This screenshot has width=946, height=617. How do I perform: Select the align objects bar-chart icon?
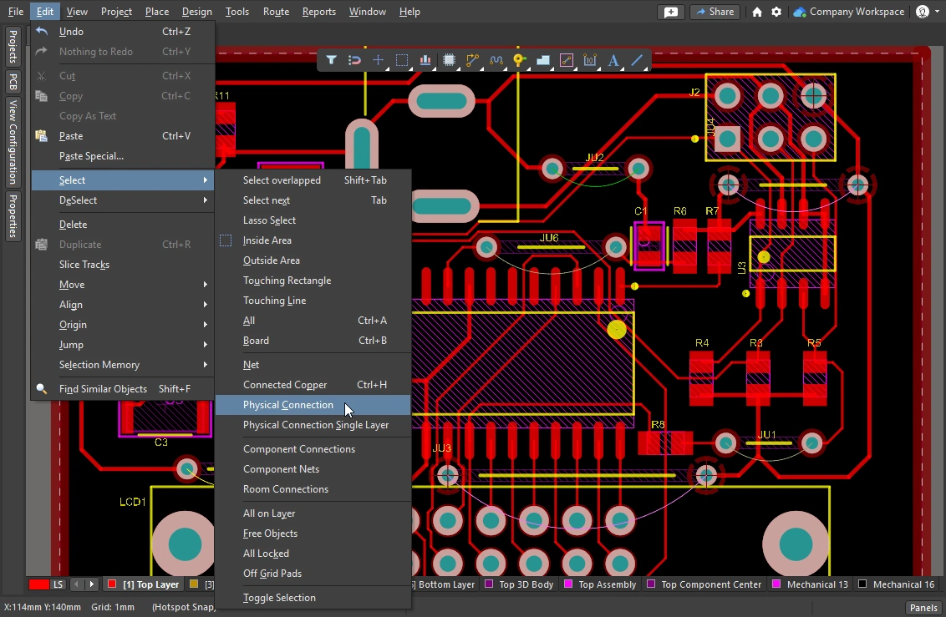(425, 60)
